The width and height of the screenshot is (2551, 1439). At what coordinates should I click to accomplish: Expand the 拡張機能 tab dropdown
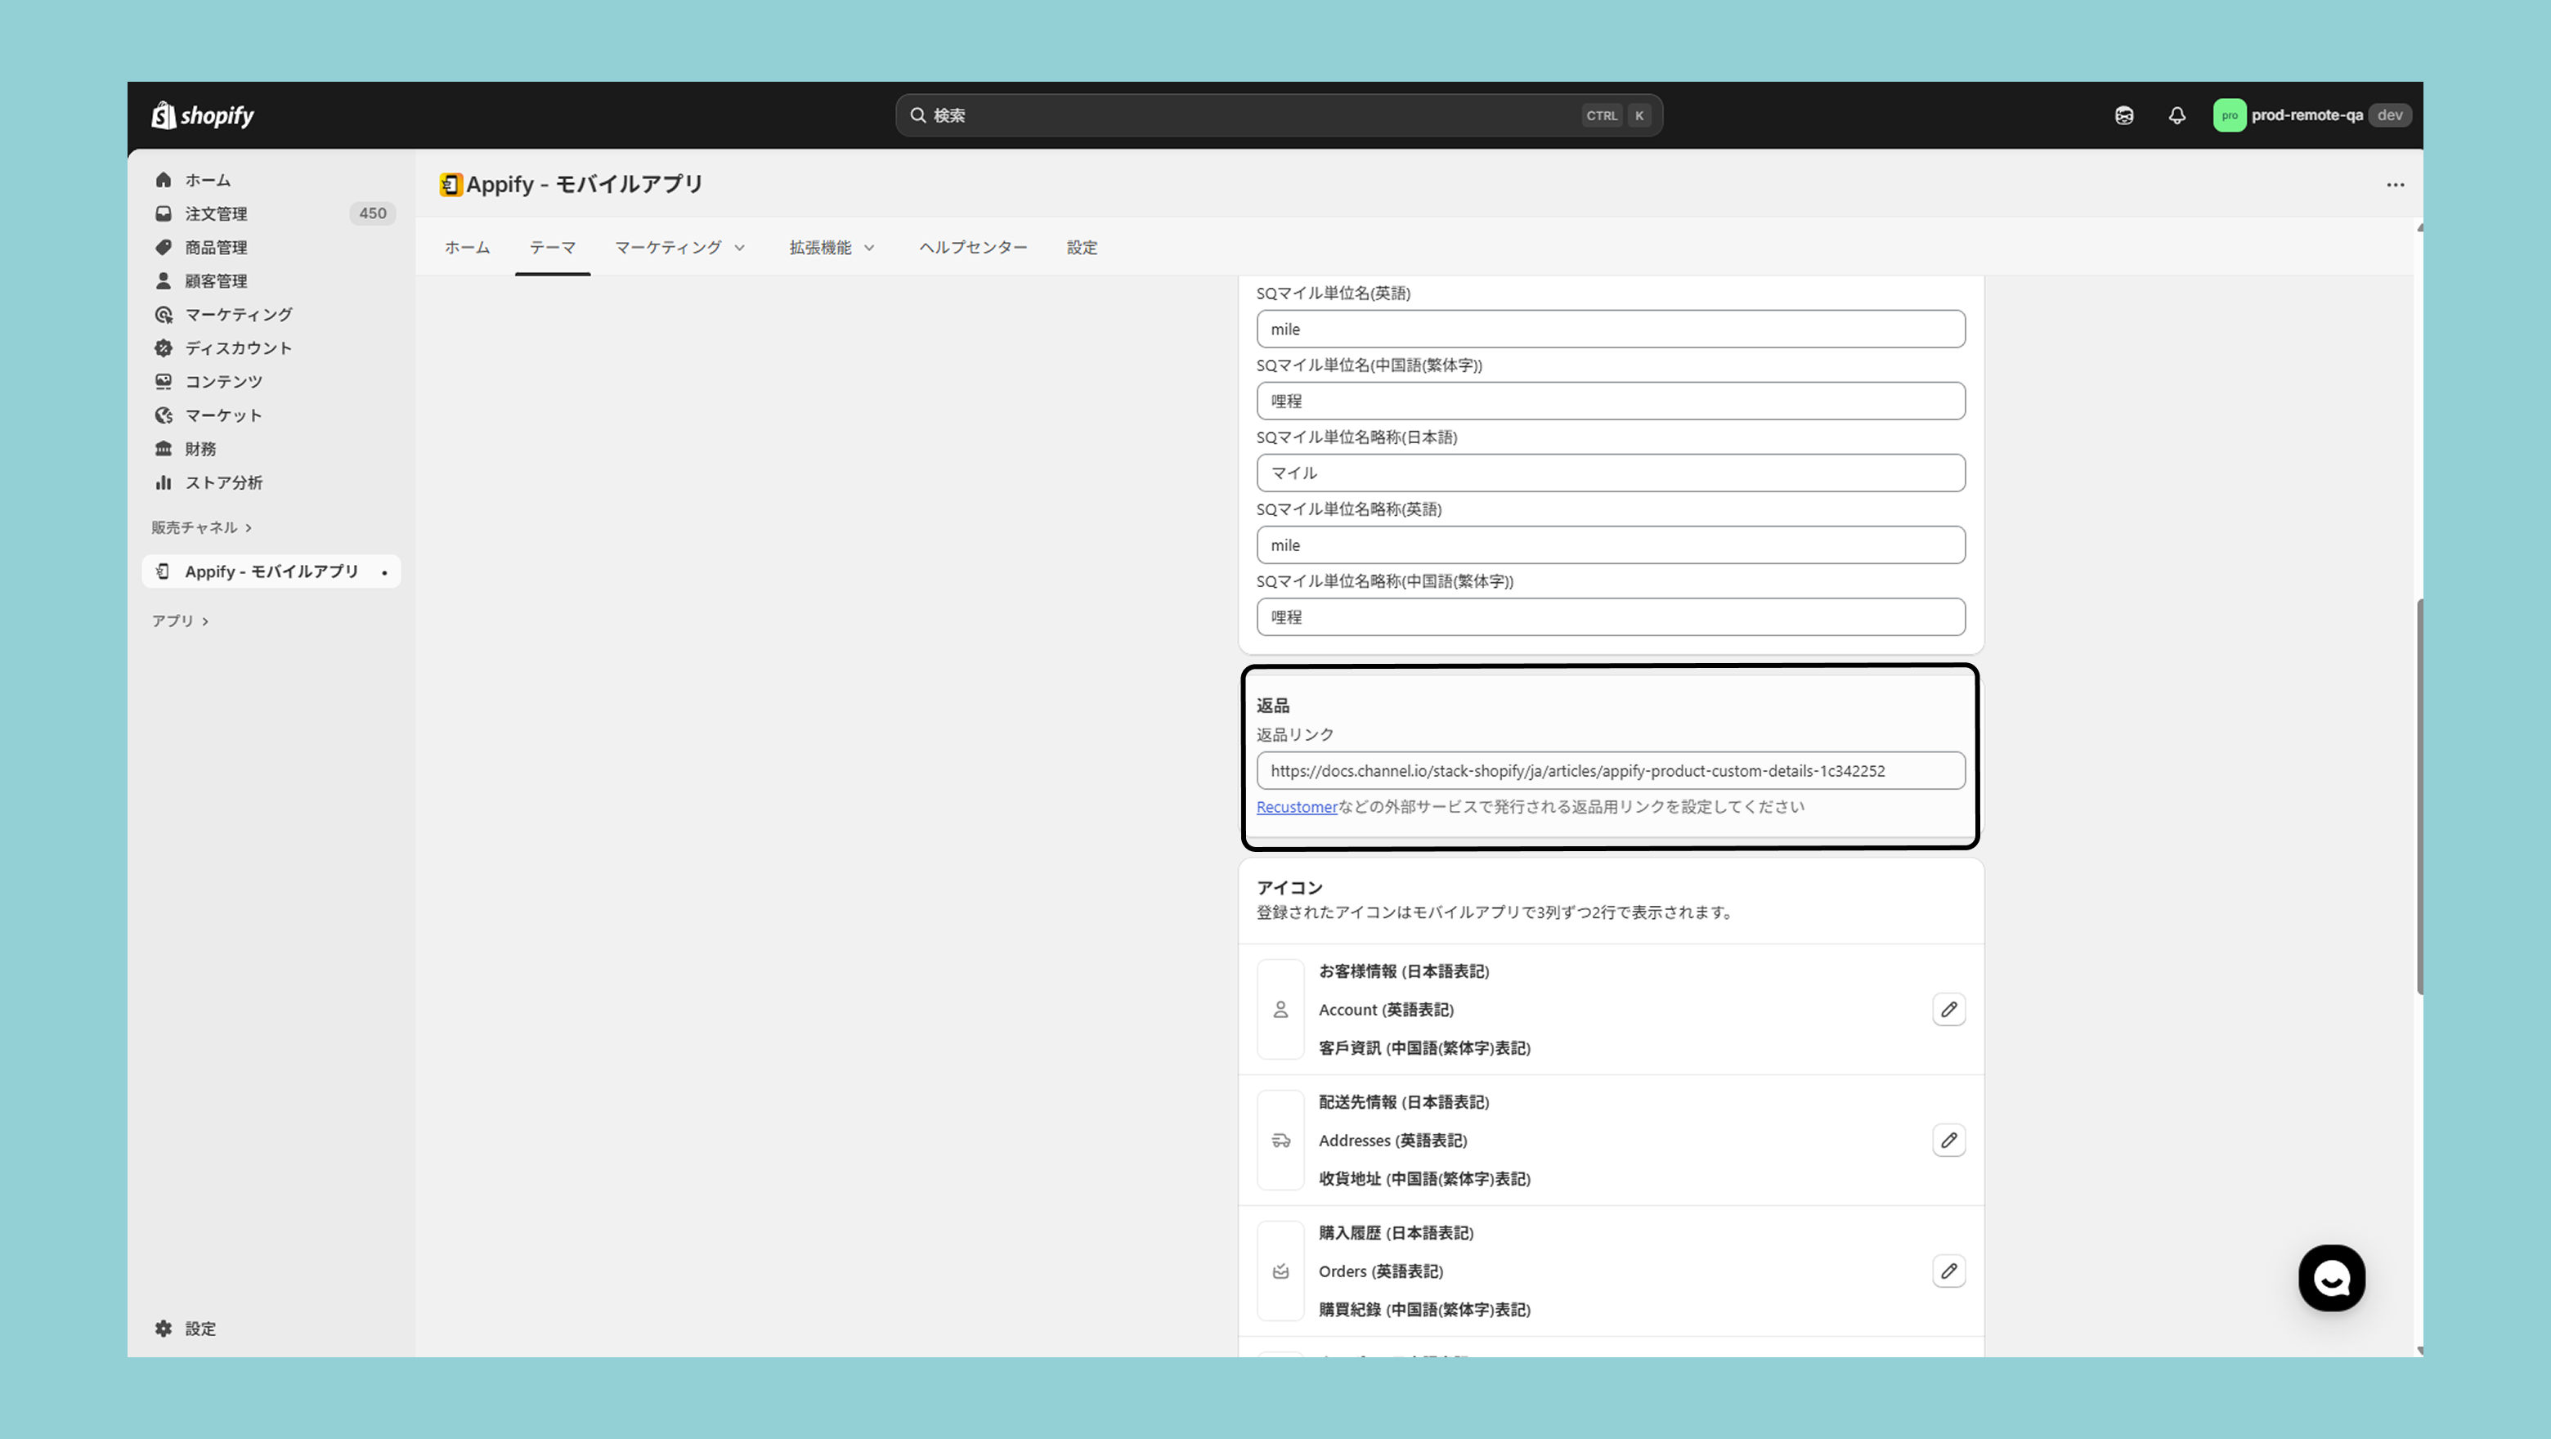tap(832, 247)
